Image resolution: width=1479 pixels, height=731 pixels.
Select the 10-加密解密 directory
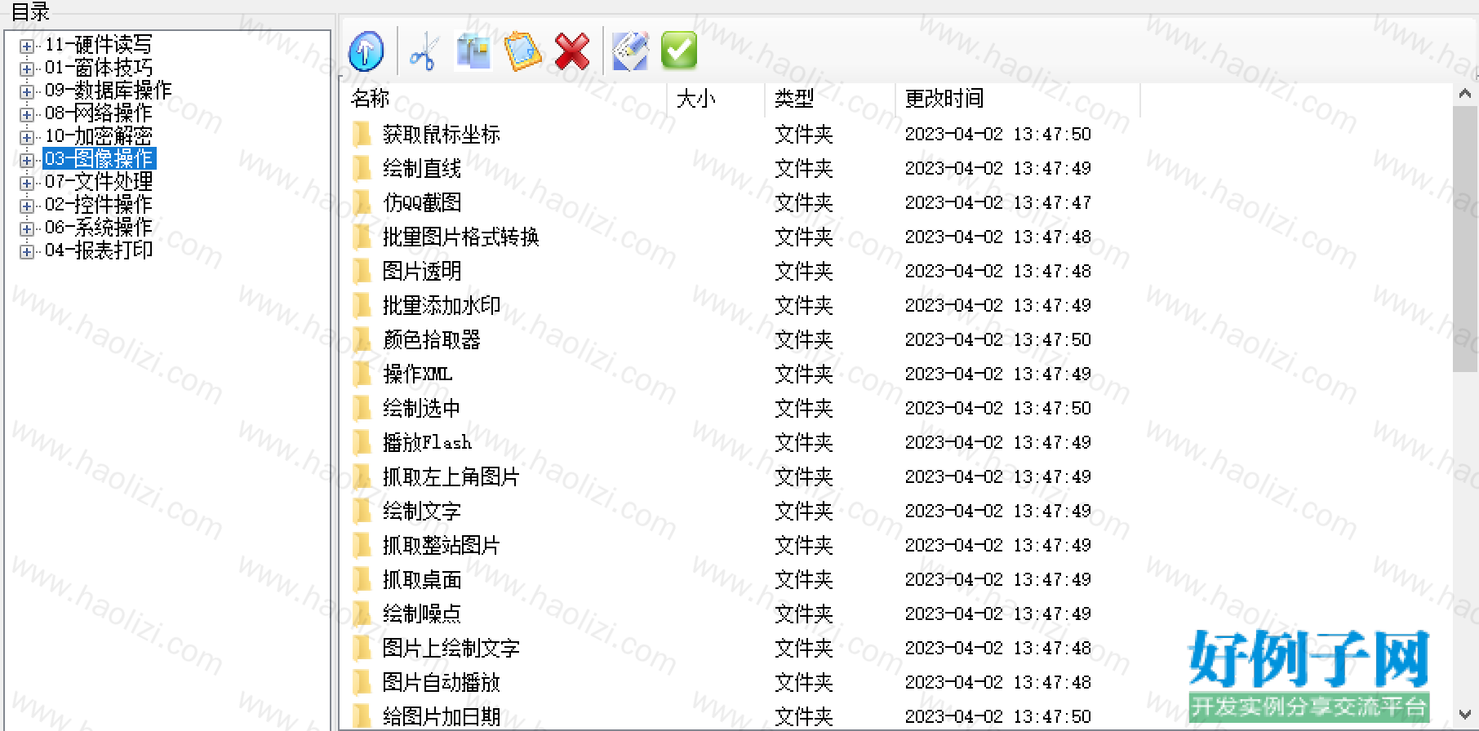click(x=99, y=136)
